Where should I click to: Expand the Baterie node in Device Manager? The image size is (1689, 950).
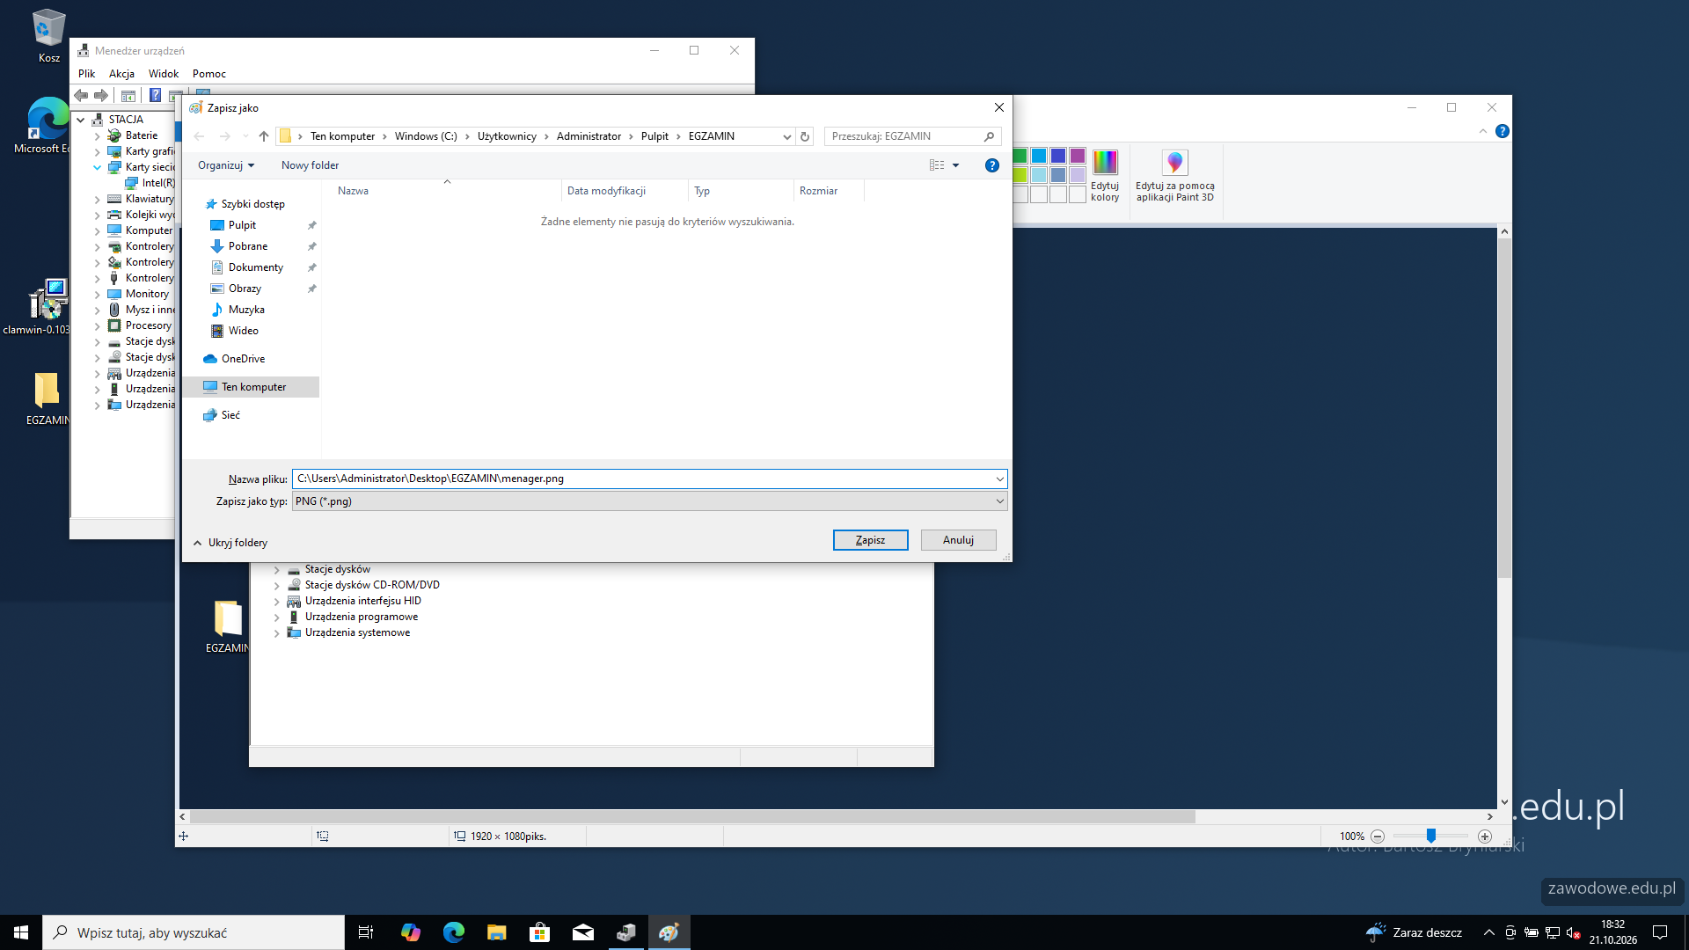[x=97, y=136]
